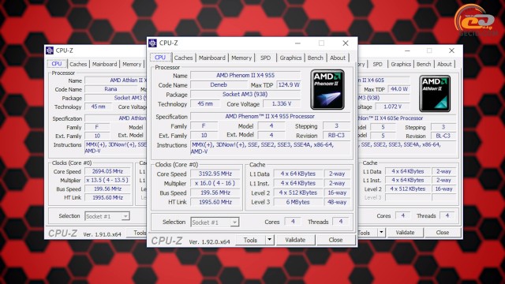Click maximize button of front CPU-Z window

coord(321,43)
